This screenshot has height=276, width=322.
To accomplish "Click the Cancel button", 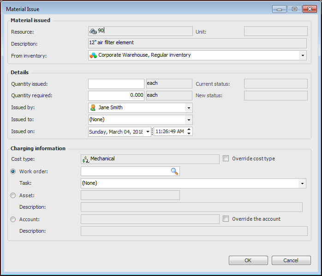I will pos(291,260).
